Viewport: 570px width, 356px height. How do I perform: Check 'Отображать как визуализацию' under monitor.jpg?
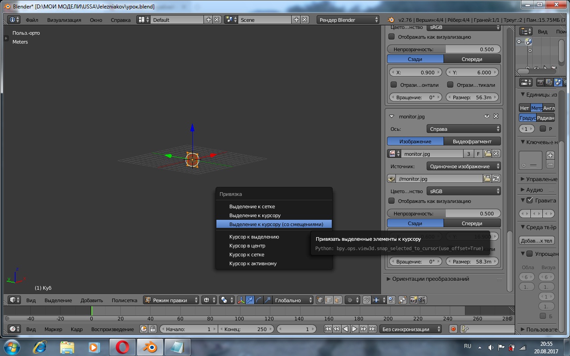coord(392,201)
